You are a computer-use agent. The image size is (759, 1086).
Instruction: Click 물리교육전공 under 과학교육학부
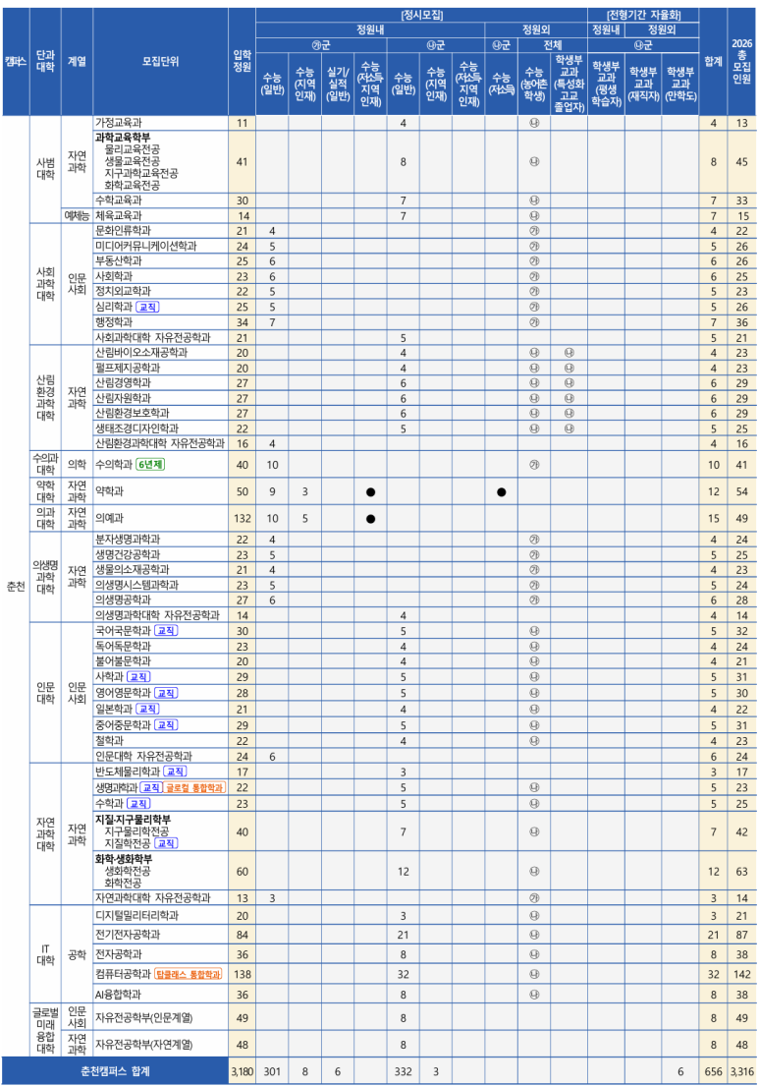click(x=133, y=149)
